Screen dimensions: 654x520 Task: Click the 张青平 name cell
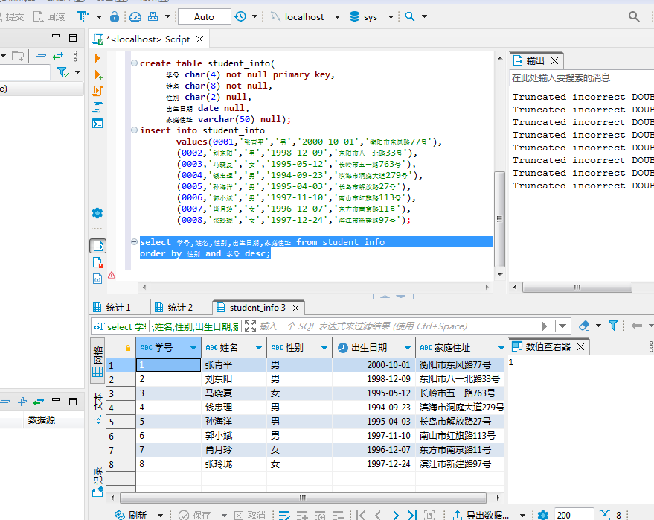234,365
